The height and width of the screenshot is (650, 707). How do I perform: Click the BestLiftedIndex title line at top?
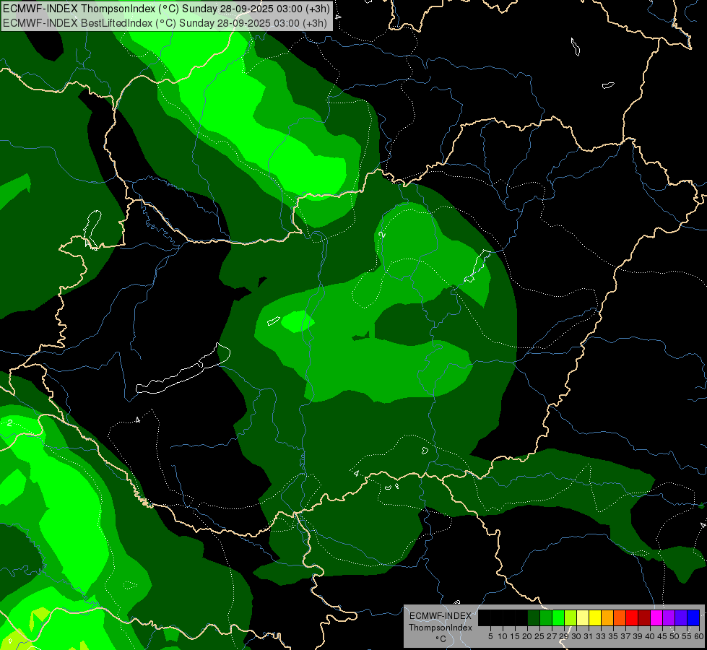point(165,23)
